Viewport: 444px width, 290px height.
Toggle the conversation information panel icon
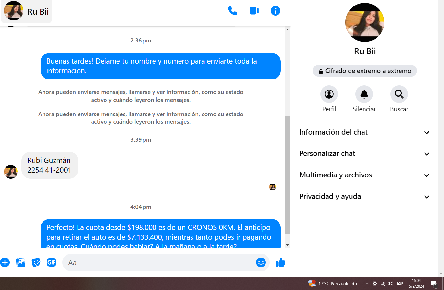276,11
